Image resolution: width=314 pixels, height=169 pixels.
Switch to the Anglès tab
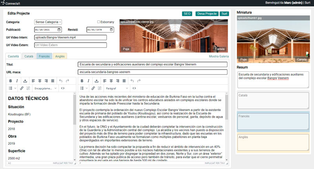pyautogui.click(x=60, y=56)
